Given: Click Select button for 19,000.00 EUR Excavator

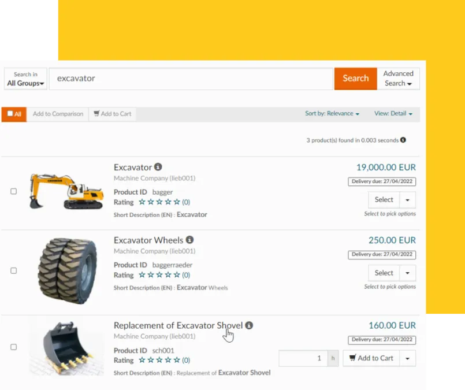Looking at the screenshot, I should (x=384, y=199).
